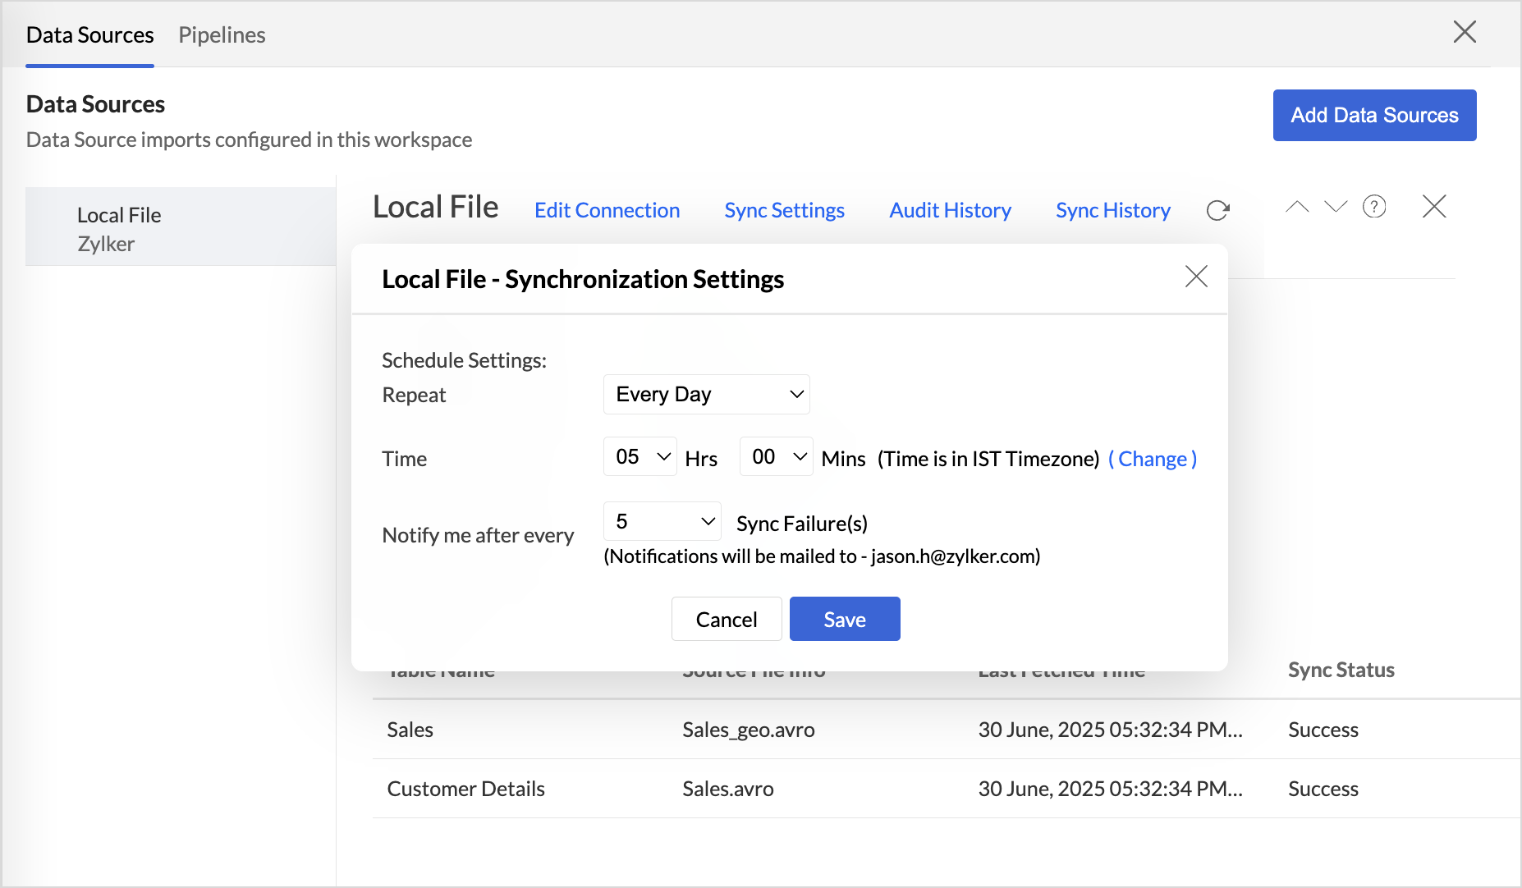
Task: Expand the minutes dropdown showing 00
Action: pos(776,457)
